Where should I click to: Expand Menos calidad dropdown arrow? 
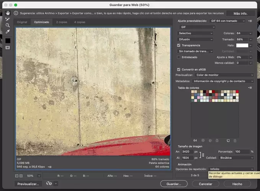tap(250, 63)
